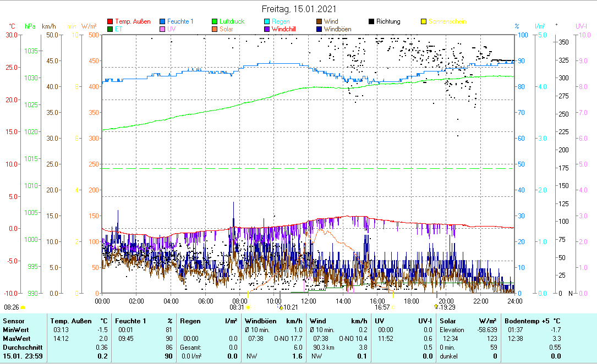597x364 pixels.
Task: Click the sunset marker at 16:57
Action: click(393, 307)
